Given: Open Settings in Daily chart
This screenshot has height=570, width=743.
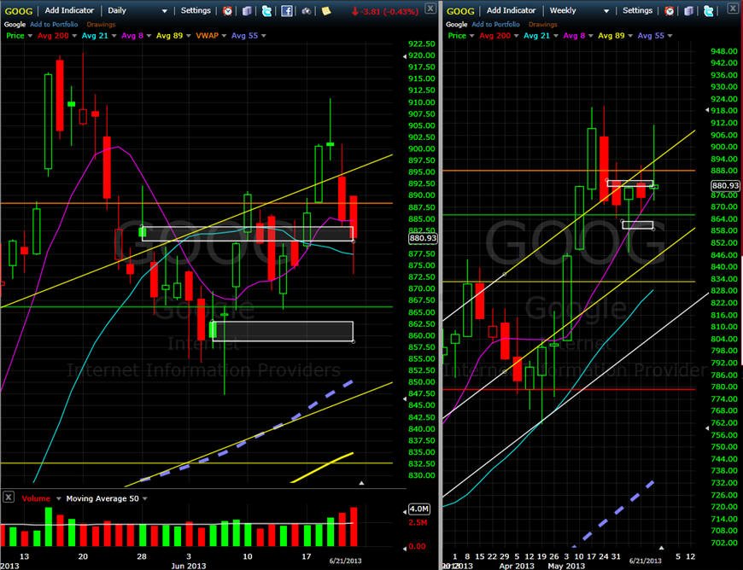Looking at the screenshot, I should coord(196,10).
